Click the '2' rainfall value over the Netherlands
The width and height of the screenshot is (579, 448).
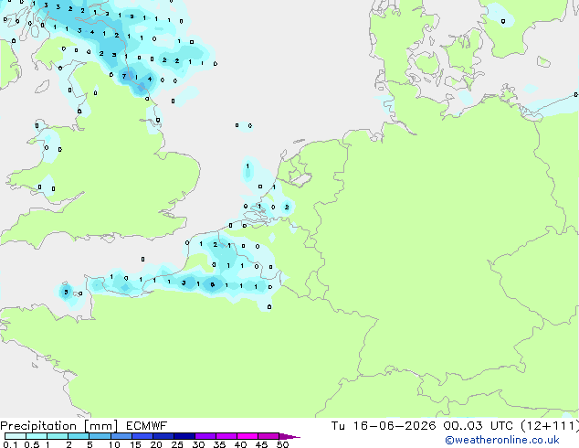[x=287, y=207]
